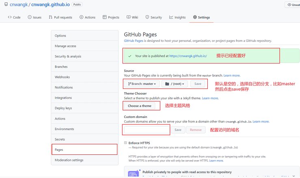The width and height of the screenshot is (300, 178).
Task: Open the Security tab
Action: pyautogui.click(x=153, y=17)
